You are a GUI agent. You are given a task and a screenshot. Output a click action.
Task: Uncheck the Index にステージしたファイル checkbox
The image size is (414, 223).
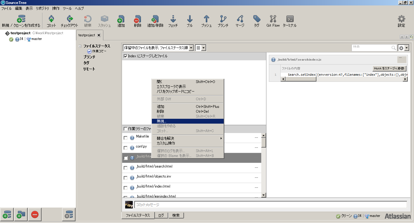click(125, 56)
